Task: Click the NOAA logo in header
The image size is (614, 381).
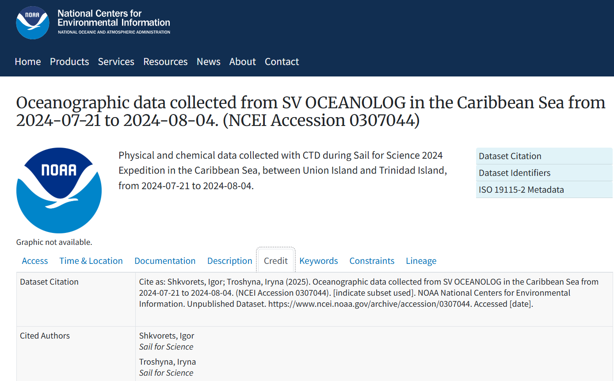Action: (33, 23)
